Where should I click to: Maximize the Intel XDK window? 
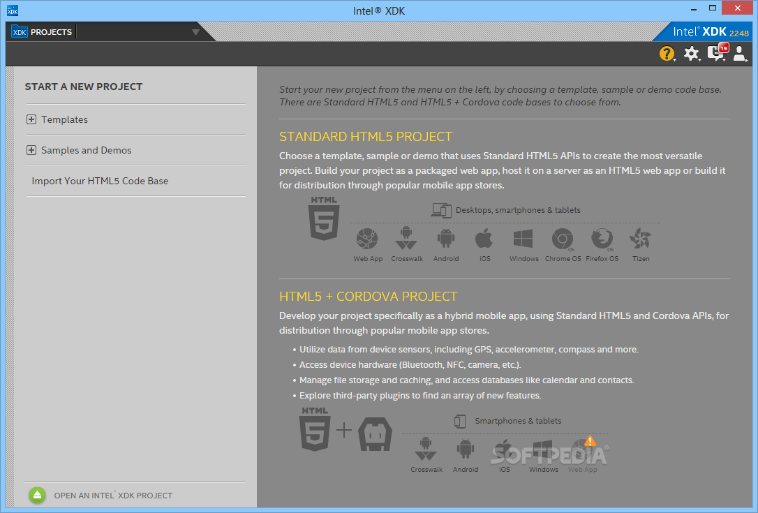click(x=712, y=8)
